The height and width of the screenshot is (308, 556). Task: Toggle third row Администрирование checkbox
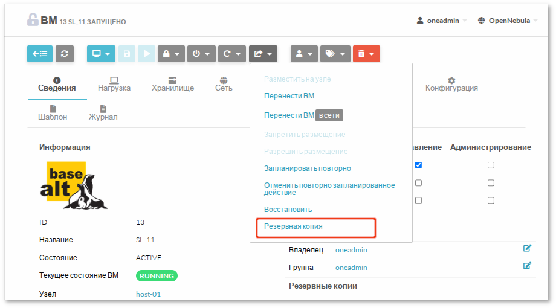491,201
